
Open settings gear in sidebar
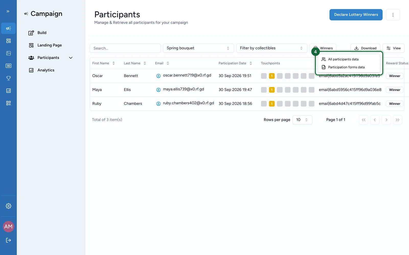8,206
